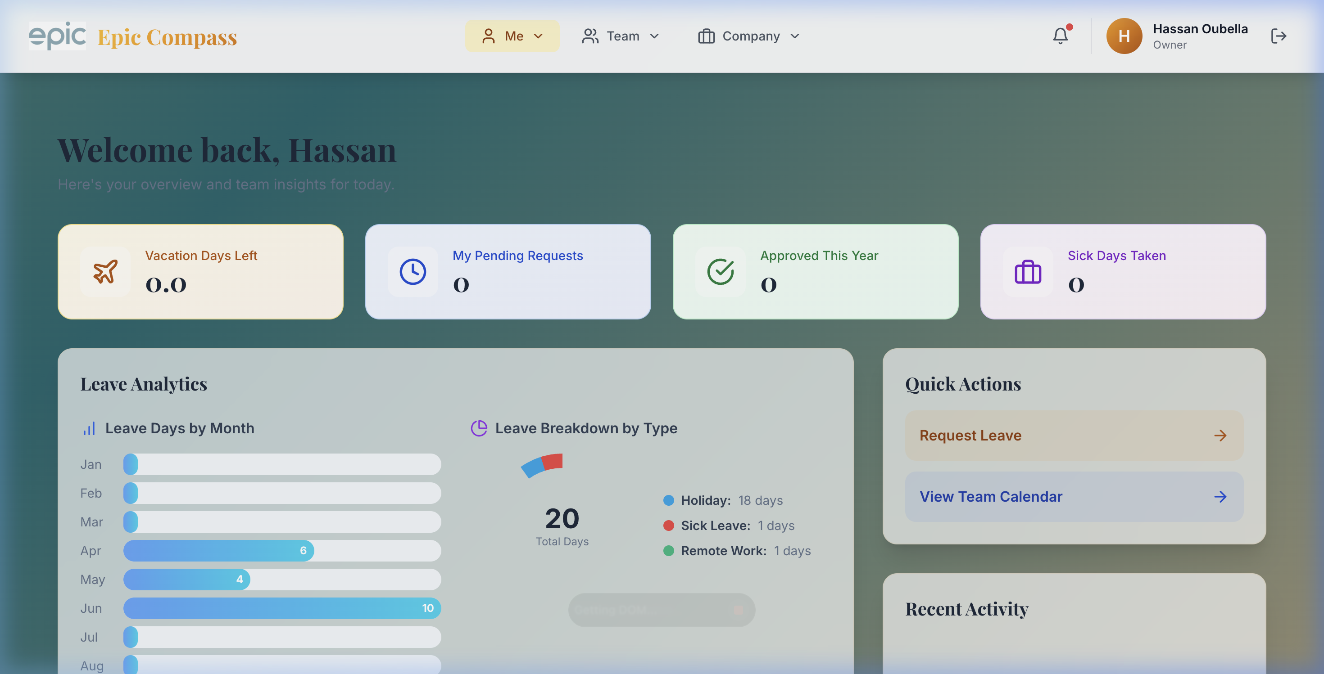Open the Me menu
The image size is (1324, 674).
click(x=512, y=36)
